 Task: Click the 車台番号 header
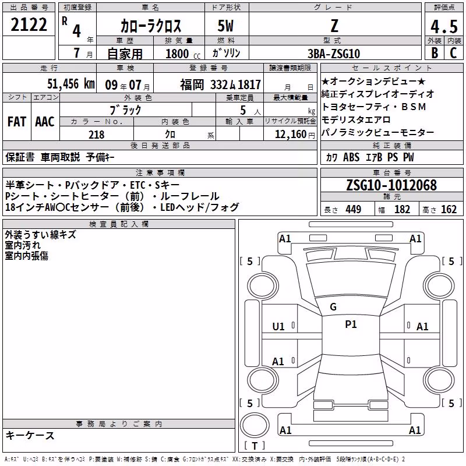(391, 172)
